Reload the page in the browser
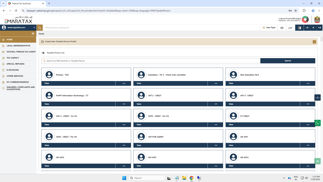This screenshot has width=323, height=182. click(x=16, y=11)
